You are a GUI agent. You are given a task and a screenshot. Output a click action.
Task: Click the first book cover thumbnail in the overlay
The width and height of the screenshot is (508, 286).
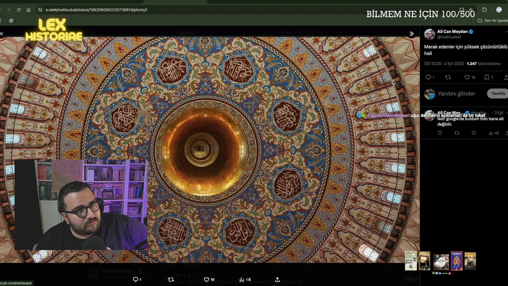pos(411,261)
